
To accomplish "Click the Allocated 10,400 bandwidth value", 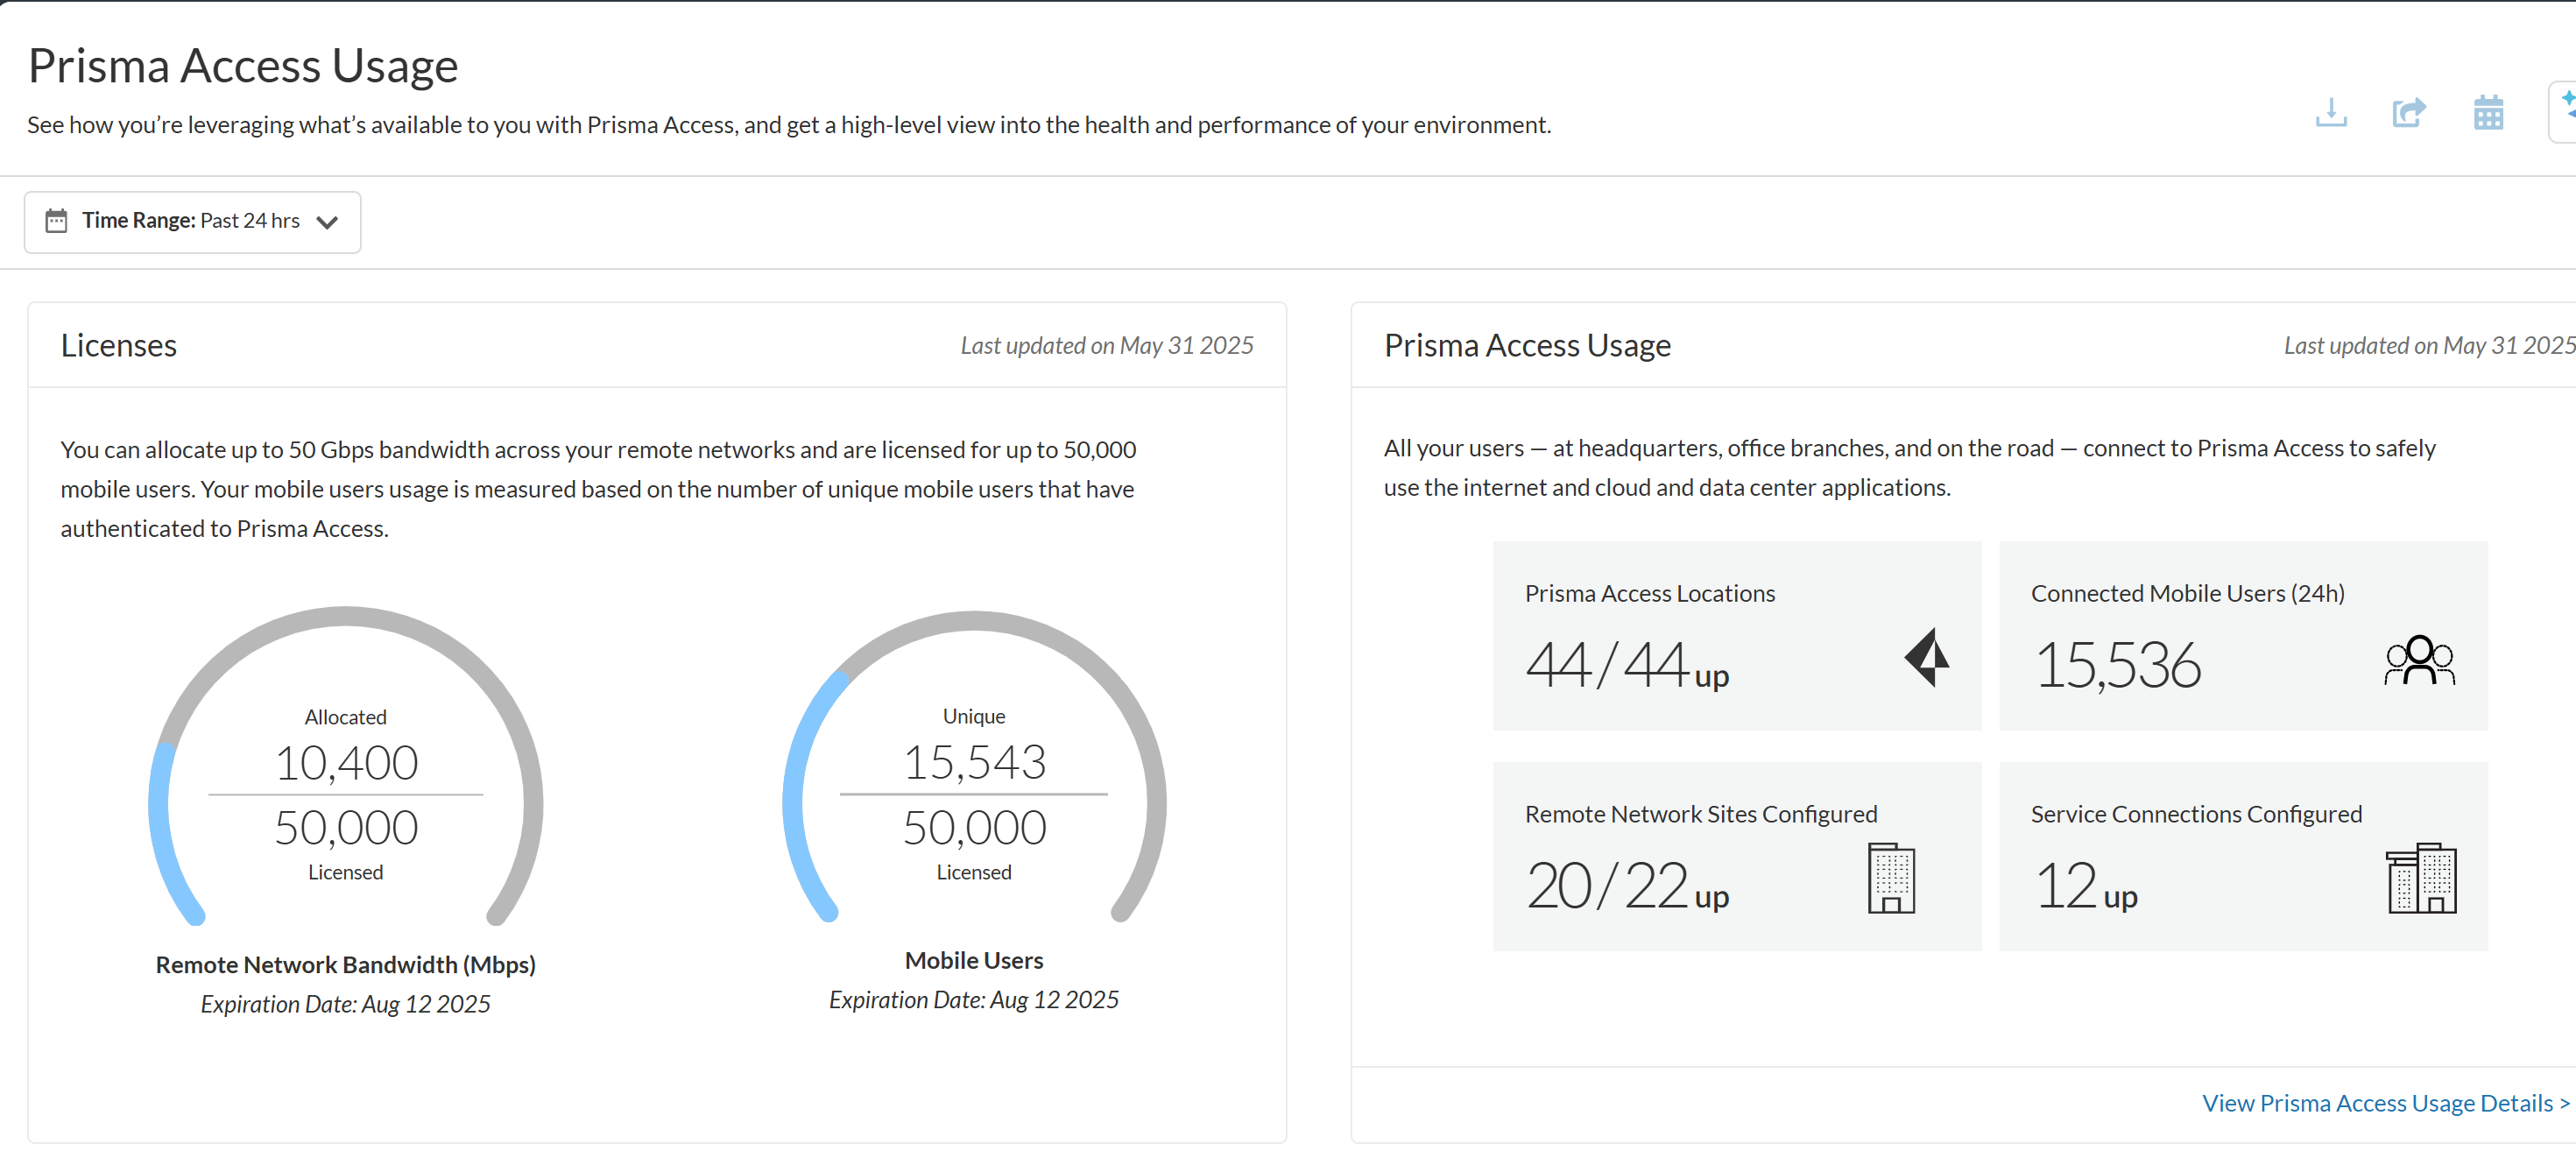I will pyautogui.click(x=346, y=762).
